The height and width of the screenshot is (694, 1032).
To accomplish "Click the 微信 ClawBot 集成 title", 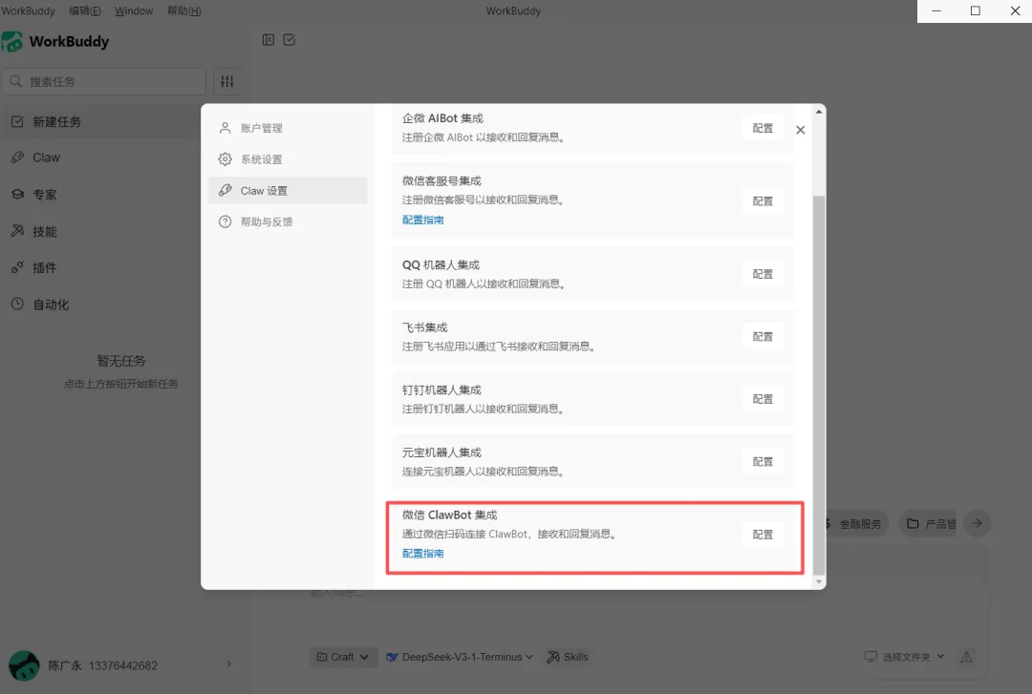I will [x=449, y=515].
